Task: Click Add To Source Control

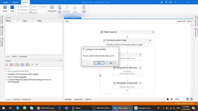Action: pyautogui.click(x=184, y=104)
